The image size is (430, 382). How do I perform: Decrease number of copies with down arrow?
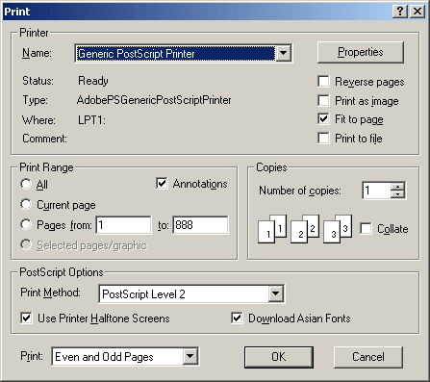398,194
